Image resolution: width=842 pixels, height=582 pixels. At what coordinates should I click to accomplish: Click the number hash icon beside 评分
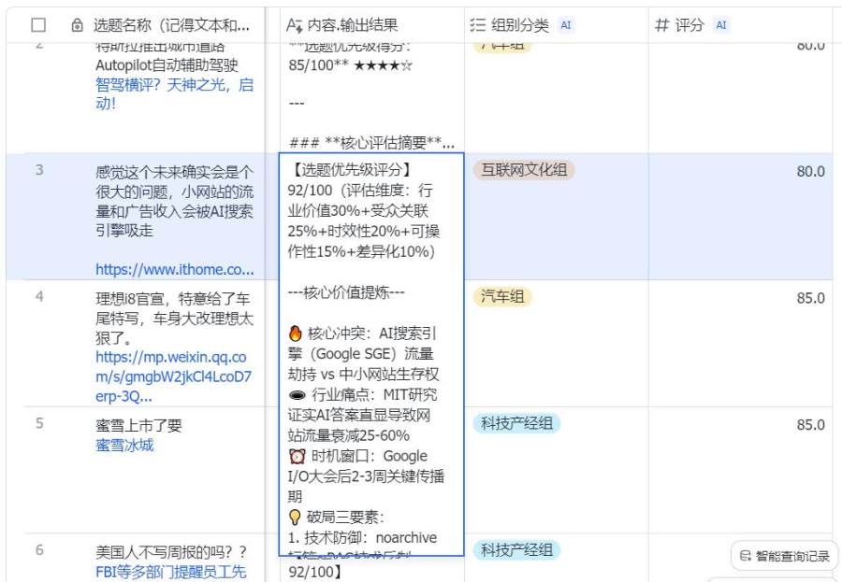[662, 25]
